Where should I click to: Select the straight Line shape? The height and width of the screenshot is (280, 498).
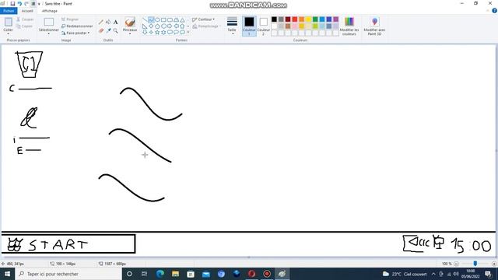pyautogui.click(x=145, y=19)
